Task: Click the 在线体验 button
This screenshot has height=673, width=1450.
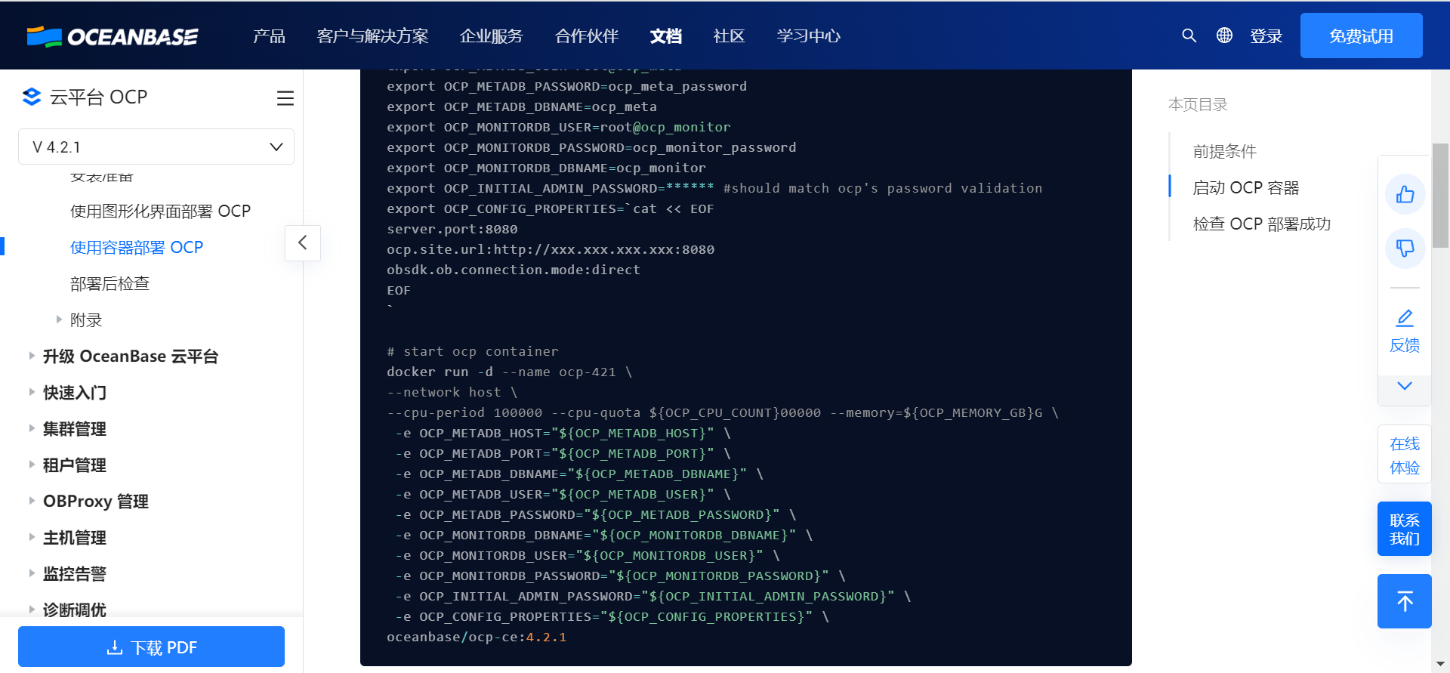Action: coord(1404,455)
